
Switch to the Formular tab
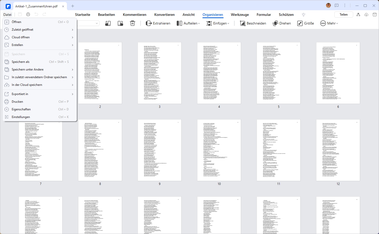(x=264, y=15)
